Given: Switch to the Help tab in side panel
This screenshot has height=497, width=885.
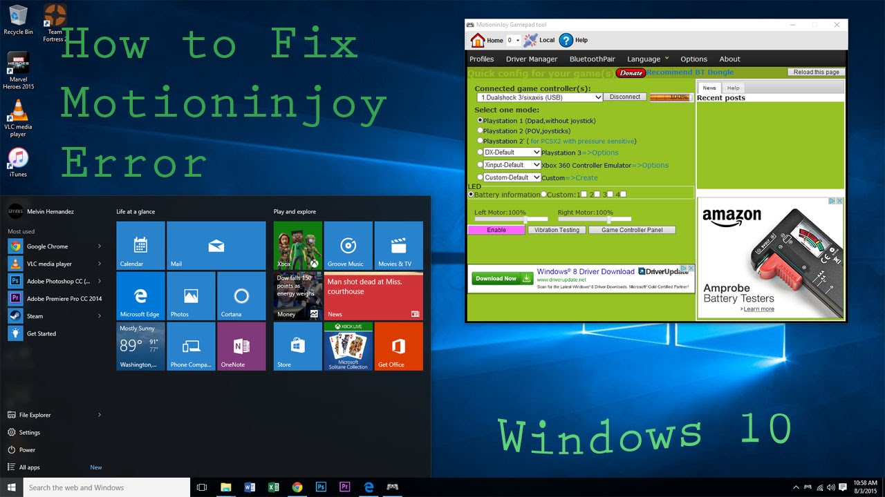Looking at the screenshot, I should pyautogui.click(x=733, y=88).
